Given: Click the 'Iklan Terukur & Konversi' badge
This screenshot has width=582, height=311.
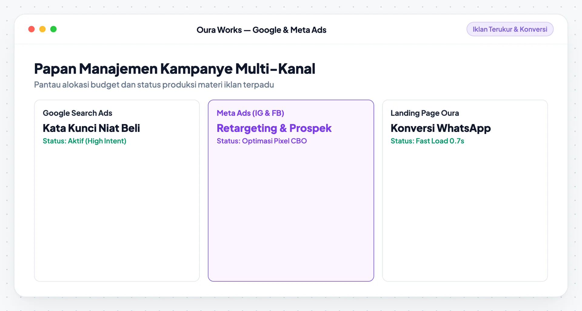Looking at the screenshot, I should pos(510,29).
